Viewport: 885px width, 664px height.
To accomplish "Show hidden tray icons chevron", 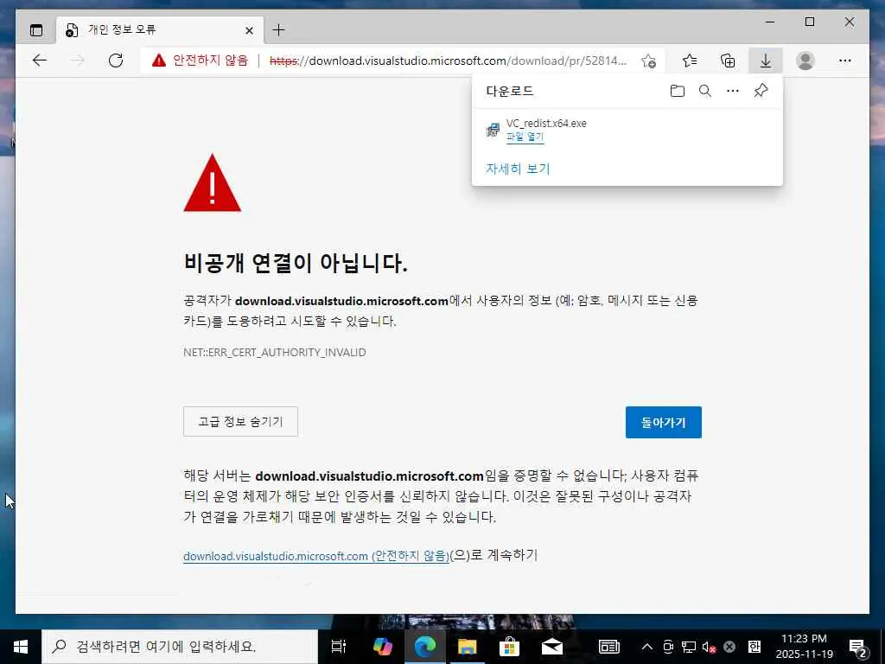I will (647, 647).
